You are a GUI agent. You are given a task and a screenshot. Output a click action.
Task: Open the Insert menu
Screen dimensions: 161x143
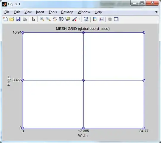coord(40,12)
